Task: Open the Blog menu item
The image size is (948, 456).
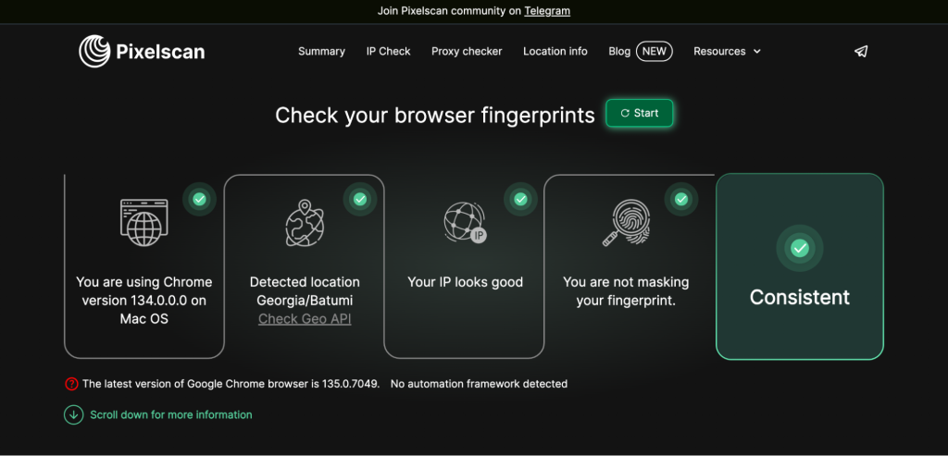Action: click(x=619, y=52)
